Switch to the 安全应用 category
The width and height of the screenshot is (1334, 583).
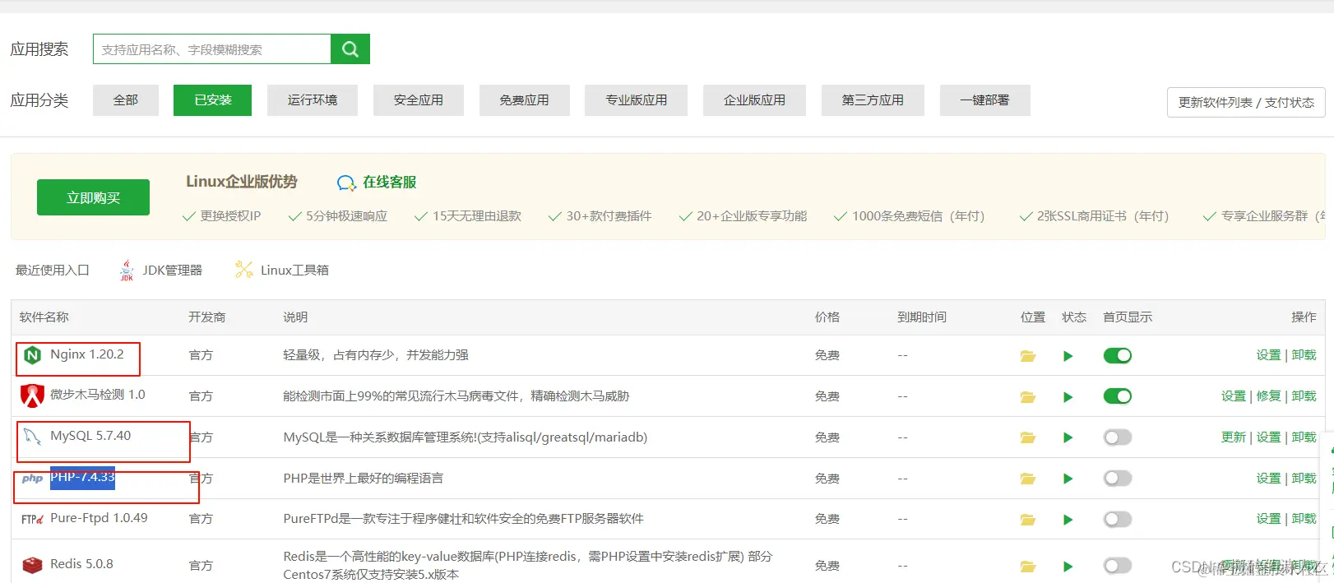point(419,100)
